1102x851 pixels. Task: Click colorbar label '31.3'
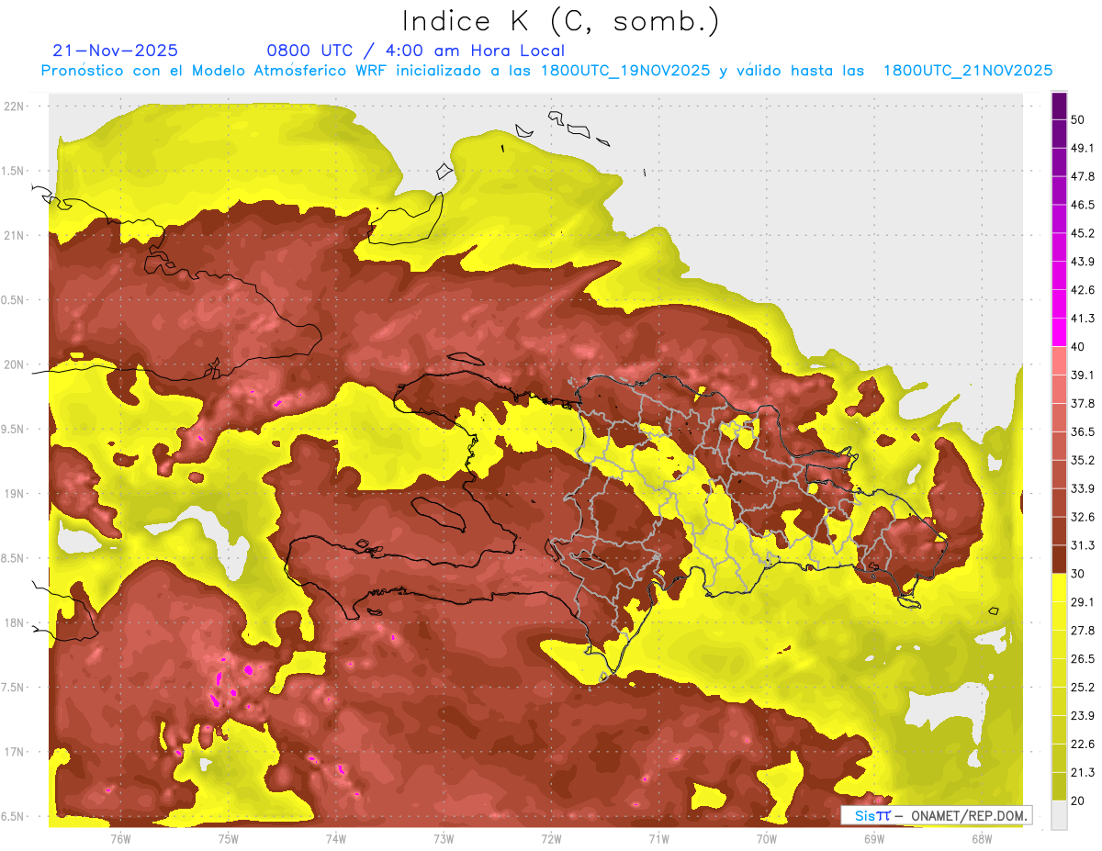pyautogui.click(x=1082, y=545)
